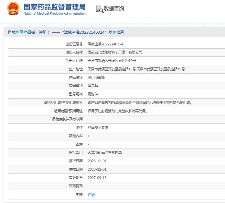225x203 pixels.
Task: Click the 数据查询 heading text
Action: [x=114, y=9]
